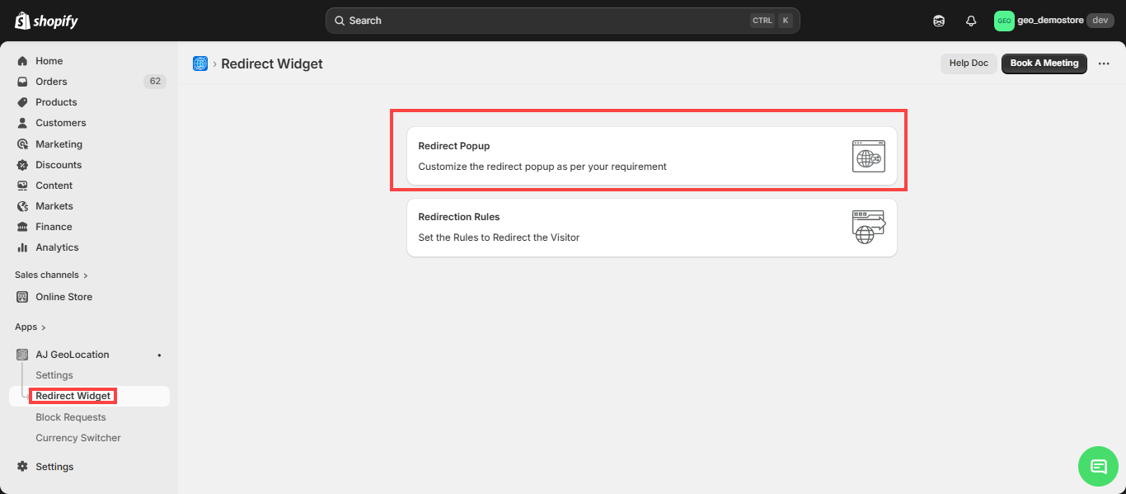Expand the Apps section chevron

click(44, 327)
